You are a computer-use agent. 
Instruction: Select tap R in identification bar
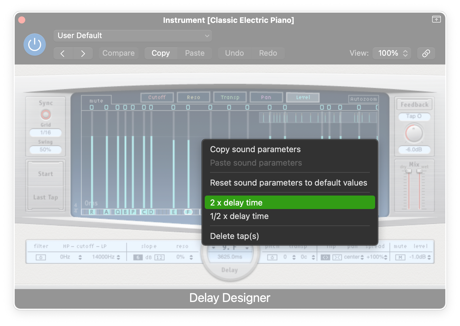92,212
